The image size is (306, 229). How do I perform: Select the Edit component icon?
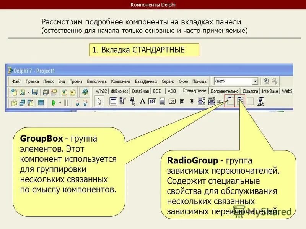pyautogui.click(x=151, y=102)
